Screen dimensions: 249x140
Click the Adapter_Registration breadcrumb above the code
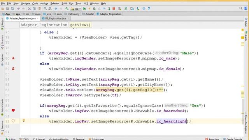tap(44, 25)
